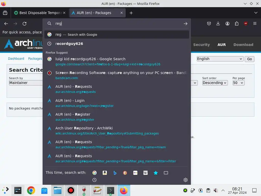This screenshot has width=261, height=196.
Task: Open the red record button app
Action: 71,190
